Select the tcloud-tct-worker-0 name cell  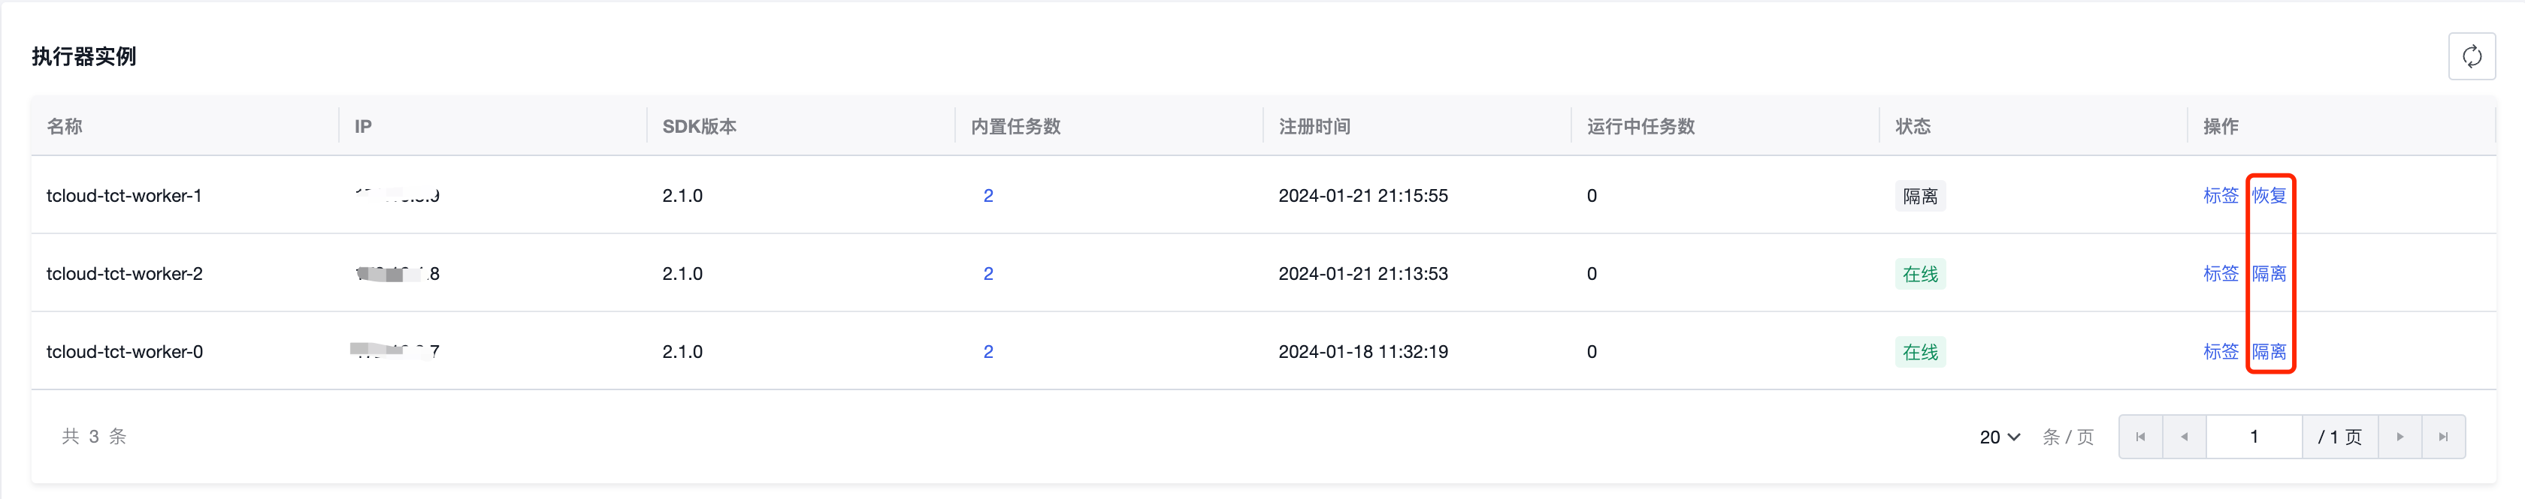pyautogui.click(x=125, y=351)
